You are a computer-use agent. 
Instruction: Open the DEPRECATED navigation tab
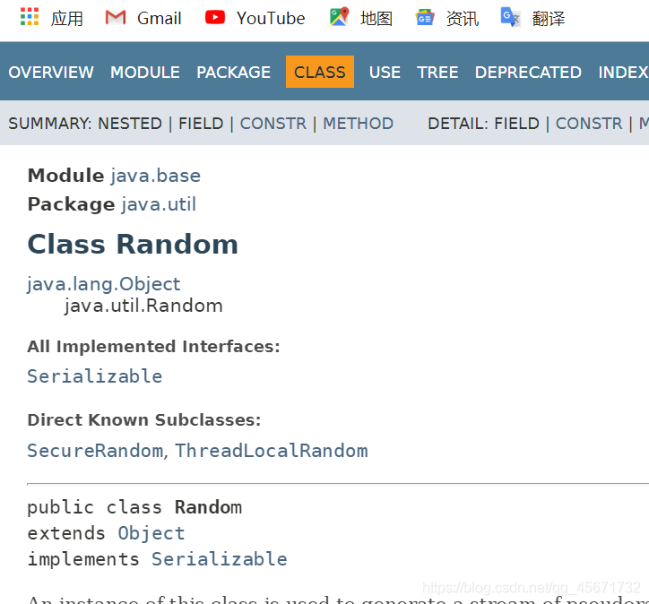point(528,73)
